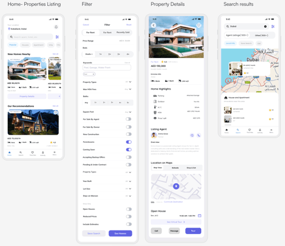Disable the Coming Soon switch
This screenshot has width=285, height=246.
point(129,149)
